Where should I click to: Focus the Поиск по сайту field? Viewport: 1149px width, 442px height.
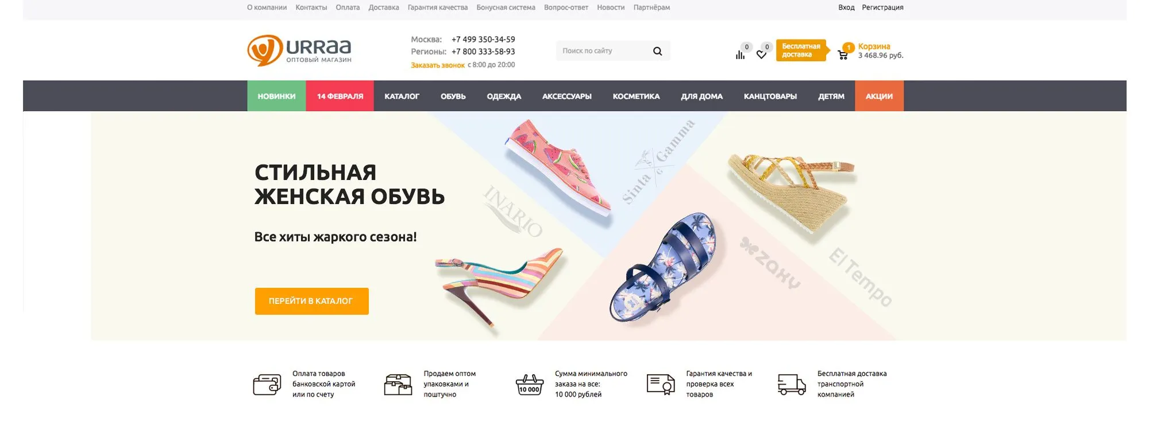pos(603,51)
